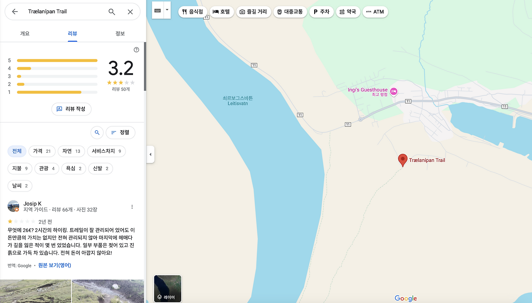Locate ATMs using the ATM icon
Image resolution: width=532 pixels, height=303 pixels.
(368, 12)
